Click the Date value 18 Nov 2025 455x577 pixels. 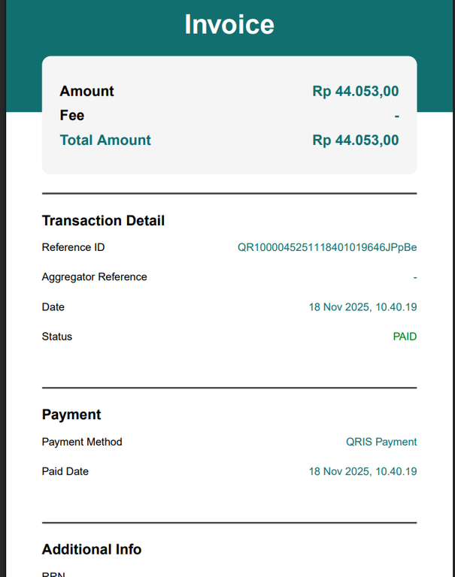point(363,307)
